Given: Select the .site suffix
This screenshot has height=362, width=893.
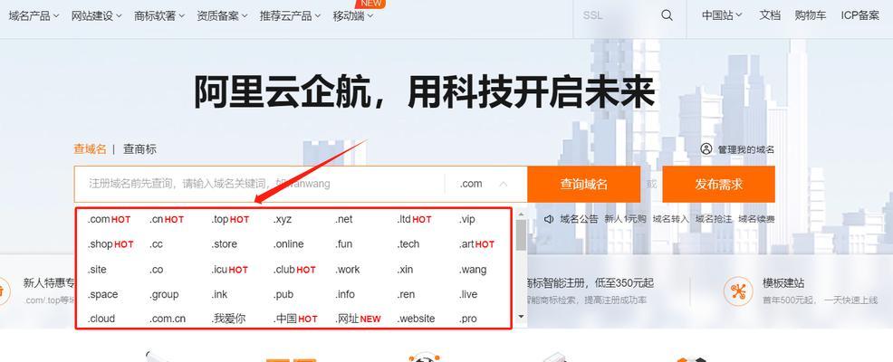Looking at the screenshot, I should pyautogui.click(x=97, y=269).
